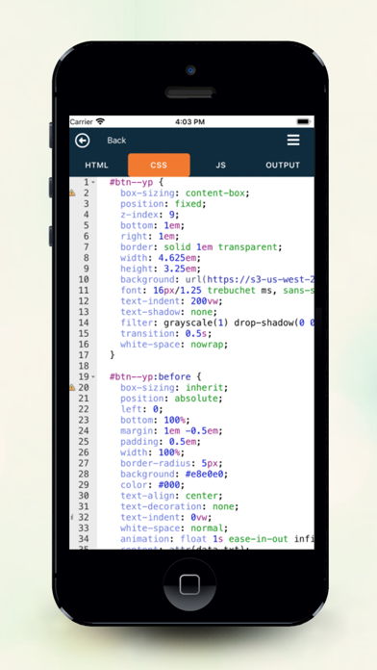This screenshot has height=670, width=377.
Task: Click gutter line number 10
Action: point(84,279)
